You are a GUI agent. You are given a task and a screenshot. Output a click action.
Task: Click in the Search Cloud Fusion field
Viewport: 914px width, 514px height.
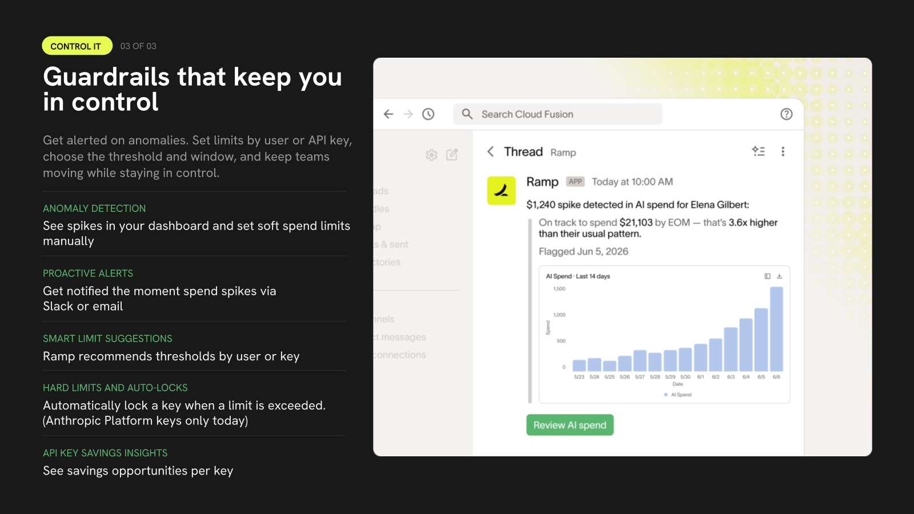[558, 114]
